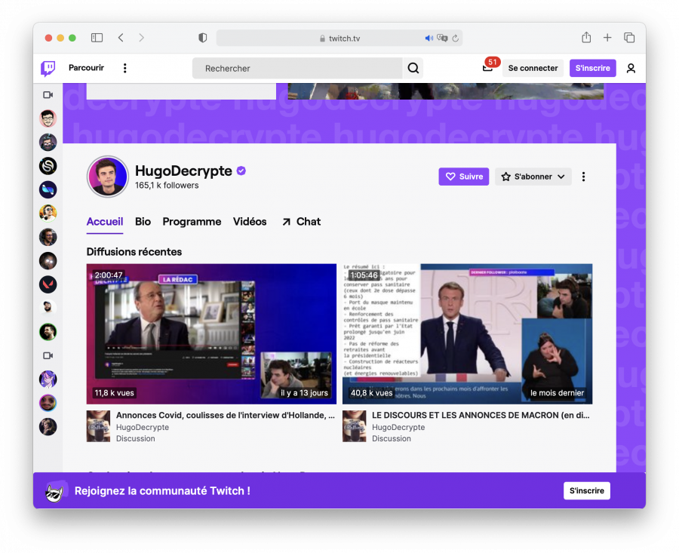Go back with Safari's back arrow

click(x=121, y=38)
